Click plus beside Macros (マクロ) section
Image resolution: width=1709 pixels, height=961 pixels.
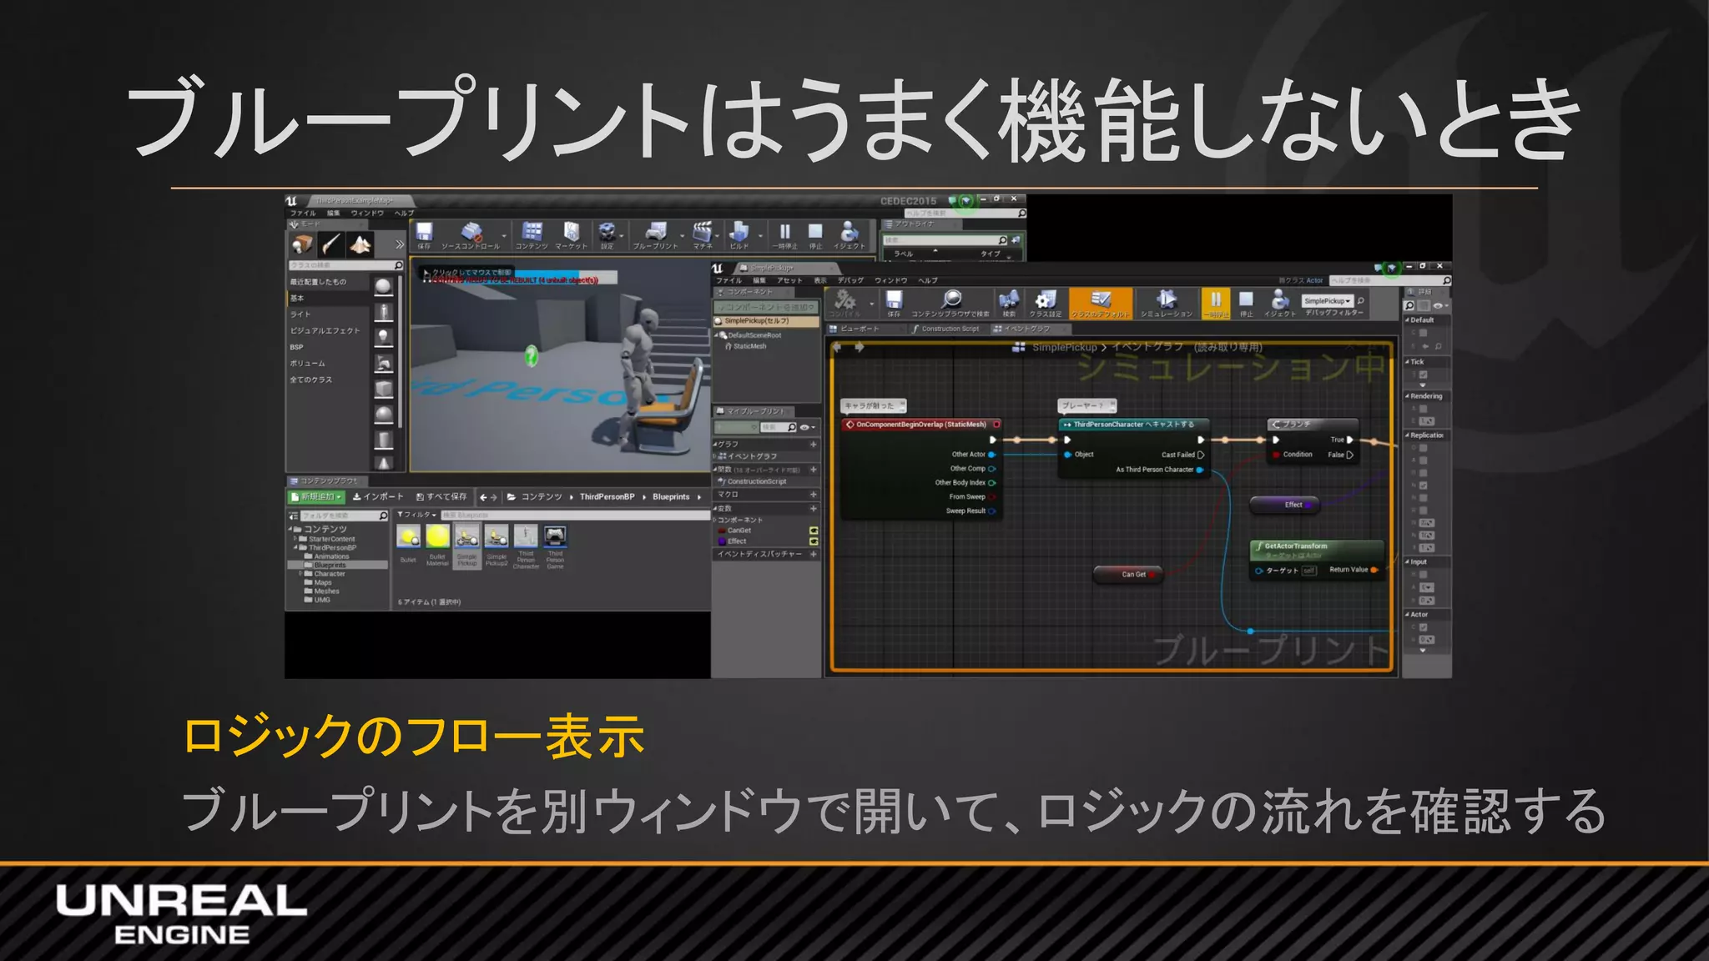coord(813,495)
